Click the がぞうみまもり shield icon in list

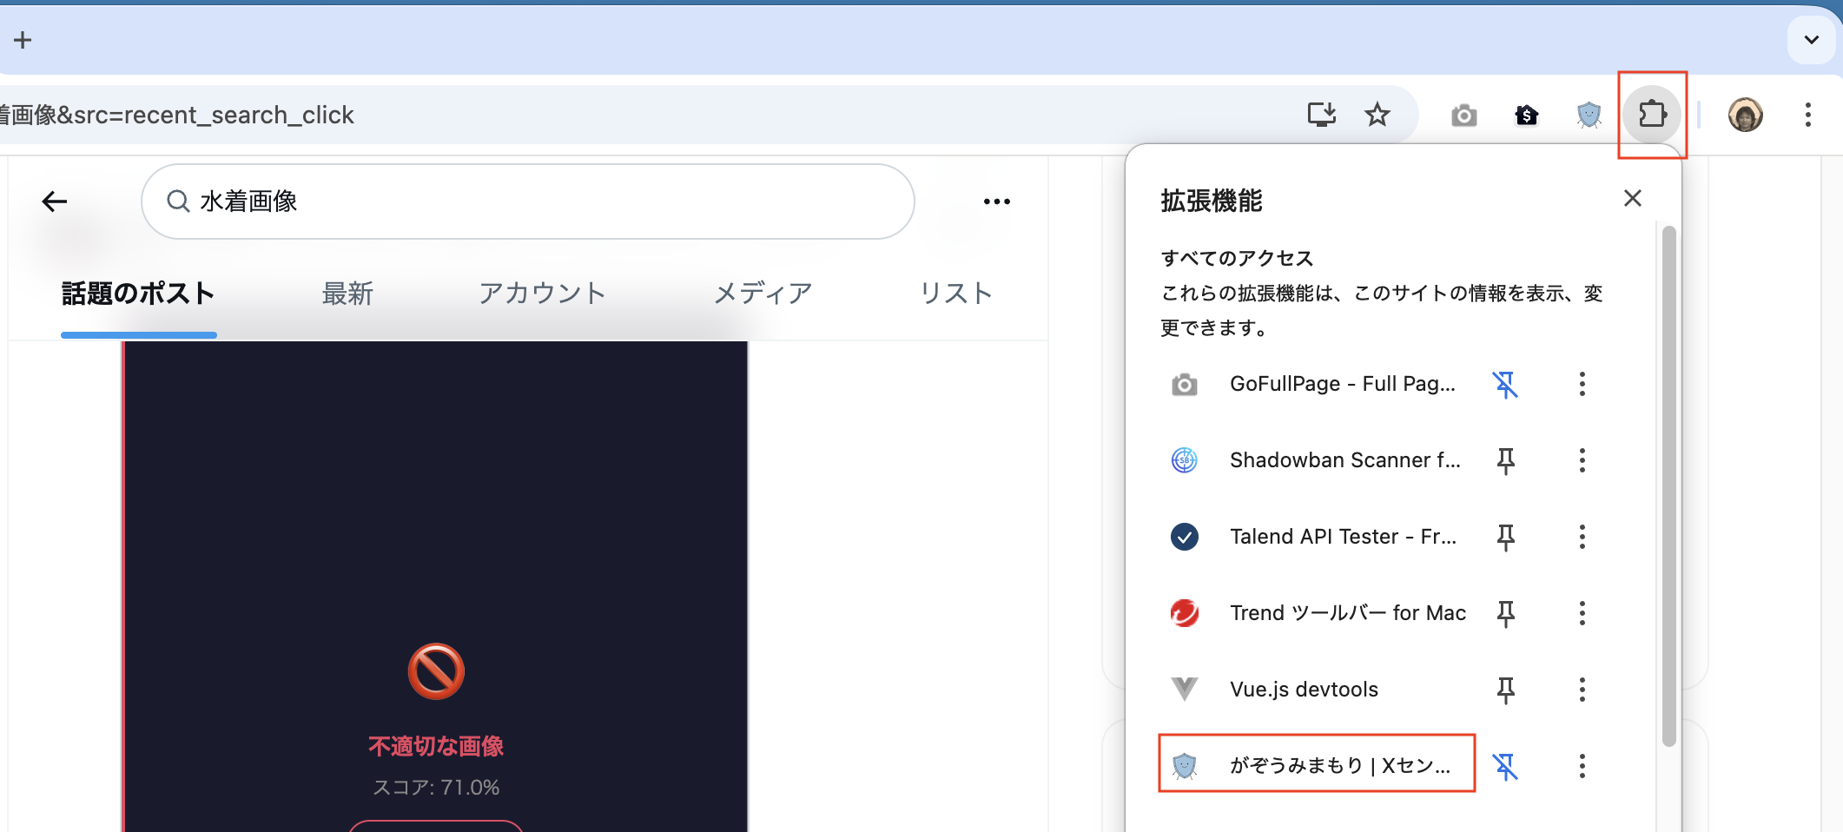(1185, 766)
